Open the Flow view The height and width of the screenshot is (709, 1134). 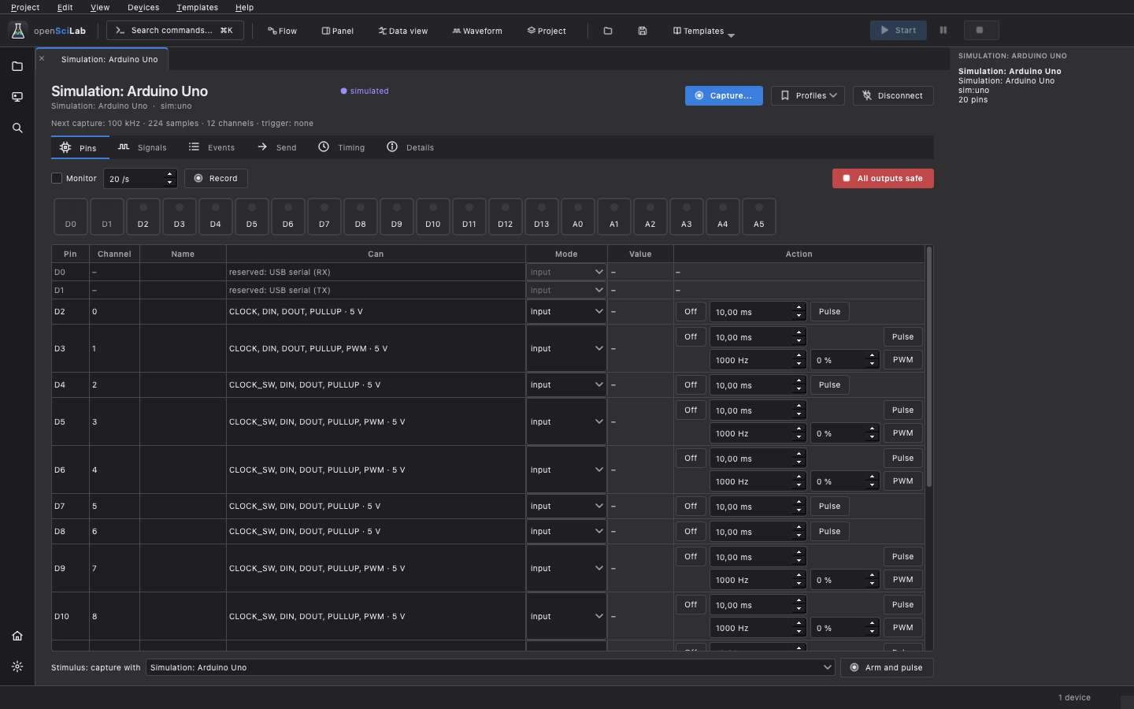[x=282, y=31]
